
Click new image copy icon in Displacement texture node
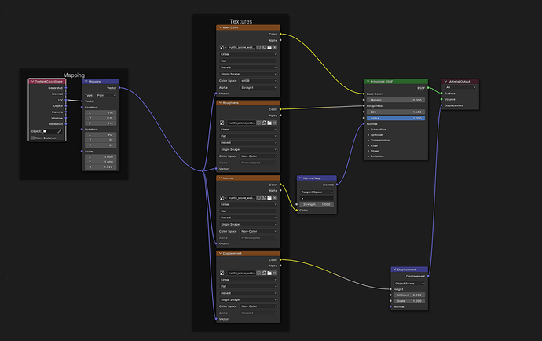tap(264, 273)
